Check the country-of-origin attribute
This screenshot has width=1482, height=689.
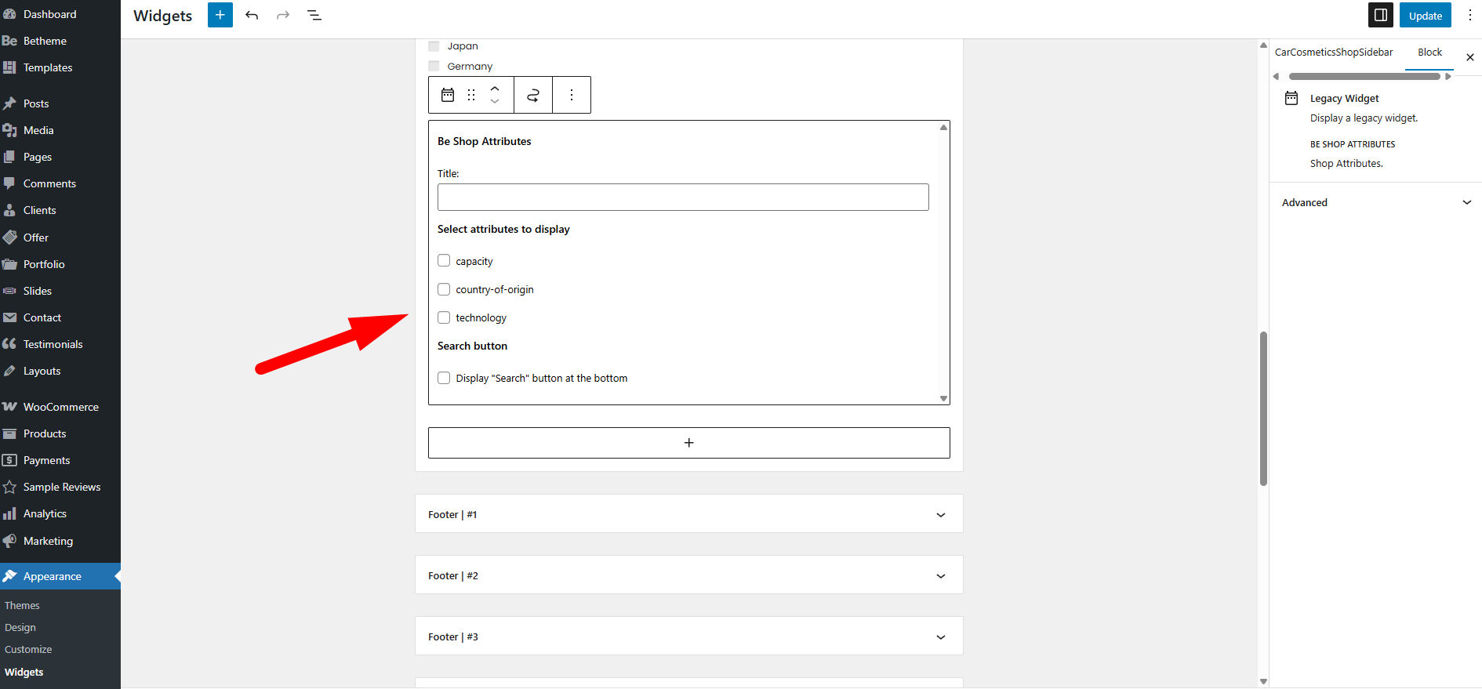pyautogui.click(x=444, y=289)
